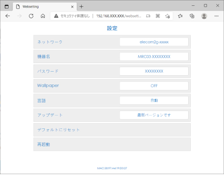Click the デフォルトにリセット row
224x175 pixels.
(x=112, y=130)
